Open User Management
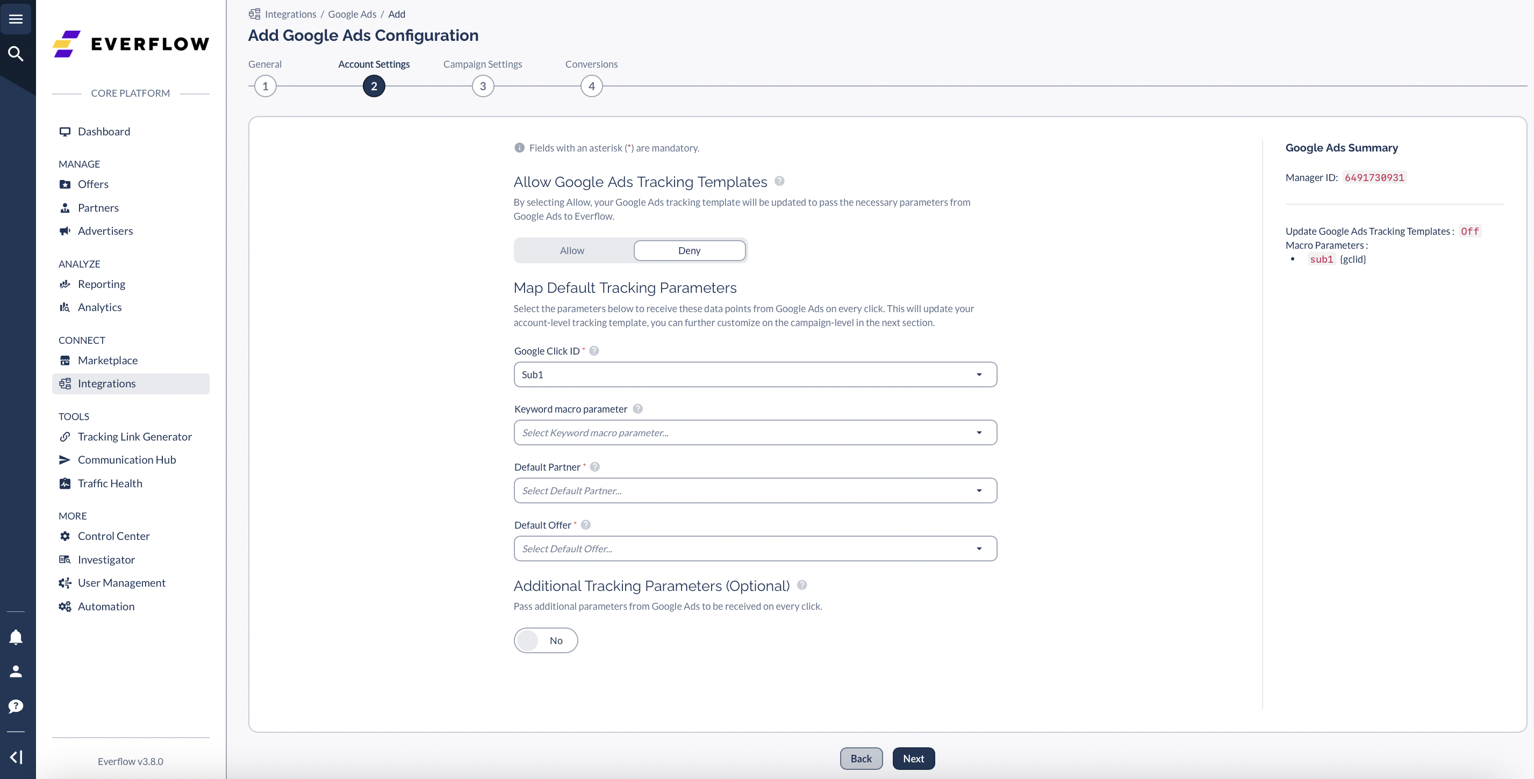The width and height of the screenshot is (1534, 779). (131, 582)
